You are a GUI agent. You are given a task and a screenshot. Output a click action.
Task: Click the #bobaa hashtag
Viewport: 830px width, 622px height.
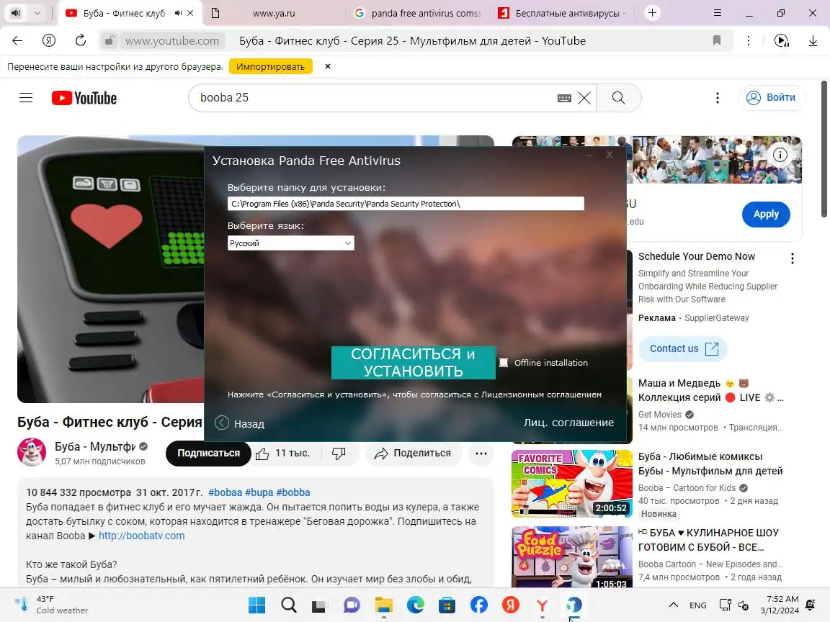tap(225, 492)
